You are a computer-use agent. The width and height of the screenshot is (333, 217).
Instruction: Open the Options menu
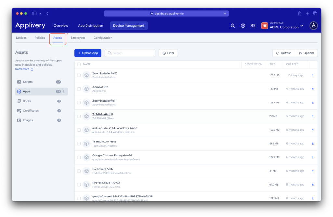pos(306,53)
